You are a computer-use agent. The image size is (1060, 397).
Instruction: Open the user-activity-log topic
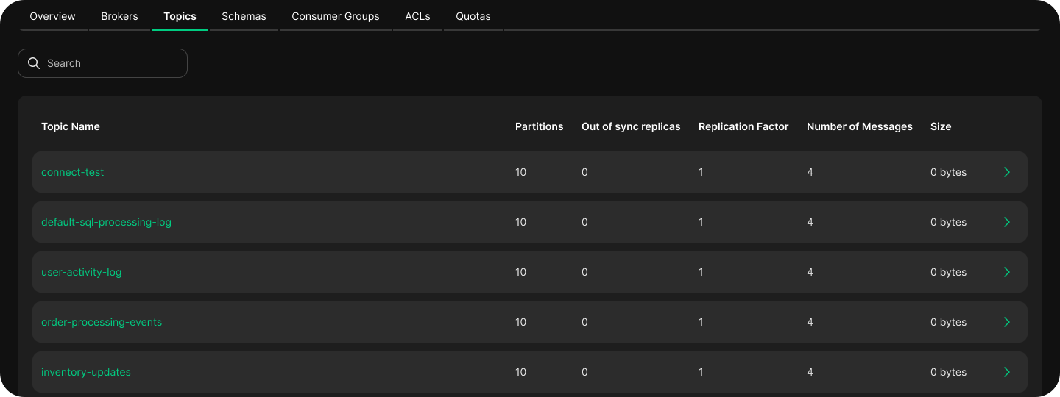pos(81,272)
